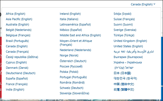Open Middle East and Africa (English)

(80, 35)
